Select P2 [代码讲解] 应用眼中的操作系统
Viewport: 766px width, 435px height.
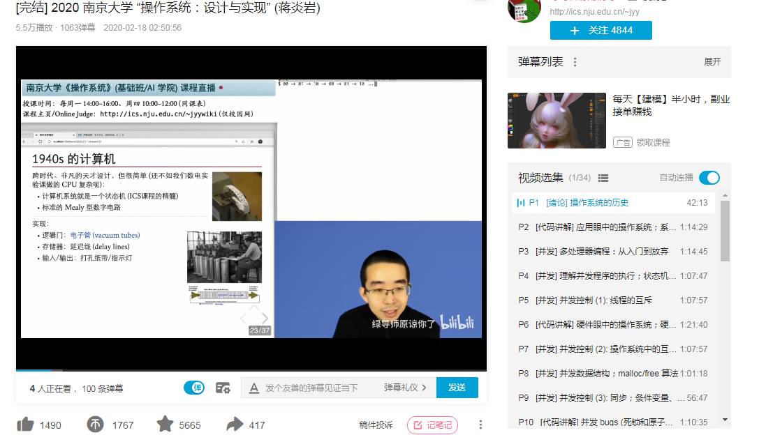[x=614, y=227]
